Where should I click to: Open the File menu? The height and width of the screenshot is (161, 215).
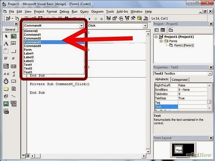pyautogui.click(x=11, y=12)
